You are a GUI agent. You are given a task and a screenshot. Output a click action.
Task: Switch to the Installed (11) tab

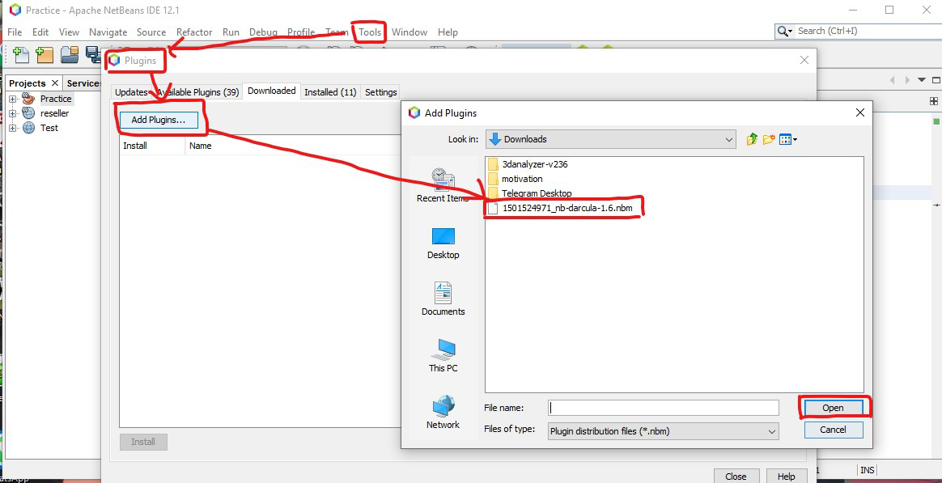point(330,92)
